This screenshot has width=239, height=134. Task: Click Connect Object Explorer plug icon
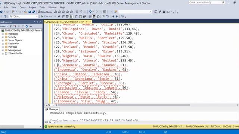click(11, 26)
